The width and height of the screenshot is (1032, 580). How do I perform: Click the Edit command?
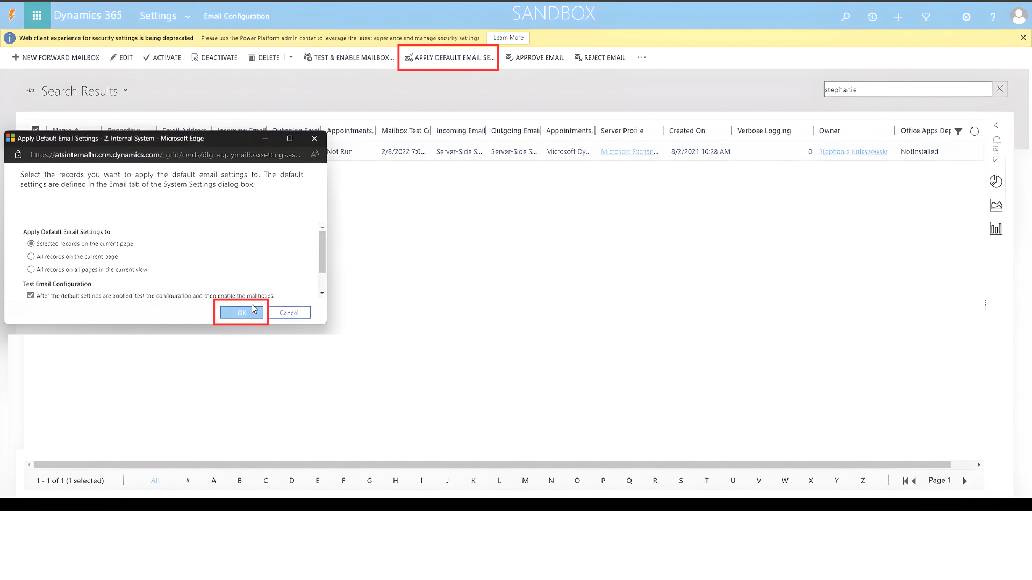coord(121,57)
